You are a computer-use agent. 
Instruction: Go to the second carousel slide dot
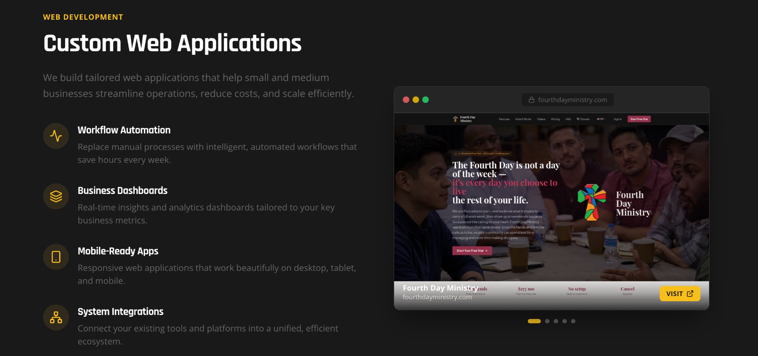(547, 321)
